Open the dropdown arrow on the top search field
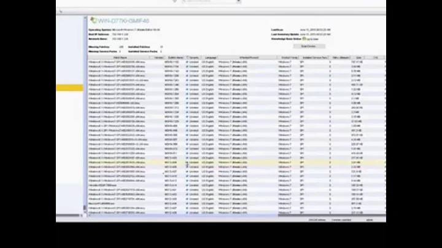Viewport: 442px width, 248px height. (238, 1)
